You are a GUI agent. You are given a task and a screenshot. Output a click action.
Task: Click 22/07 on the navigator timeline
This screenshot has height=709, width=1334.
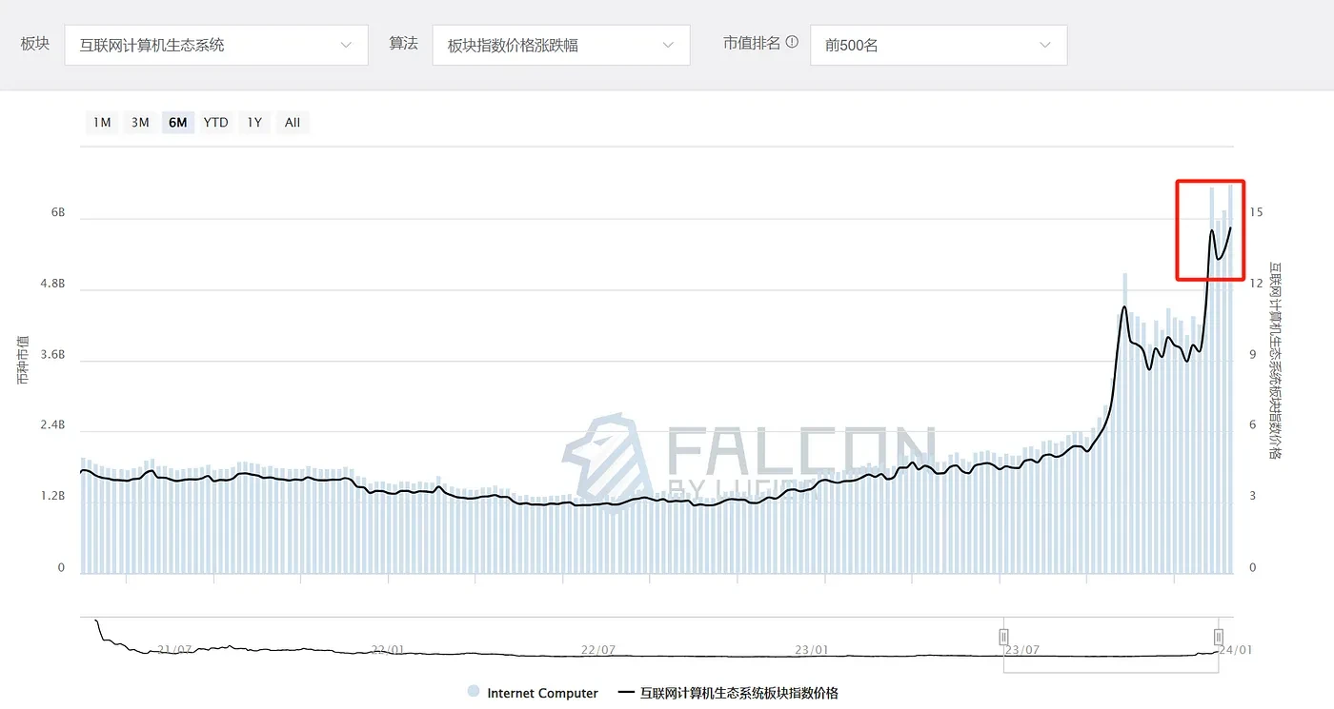pyautogui.click(x=597, y=650)
